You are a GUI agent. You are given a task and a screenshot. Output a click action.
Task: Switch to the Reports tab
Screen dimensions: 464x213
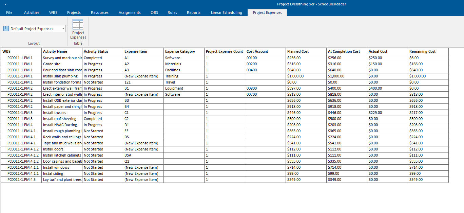(x=194, y=13)
